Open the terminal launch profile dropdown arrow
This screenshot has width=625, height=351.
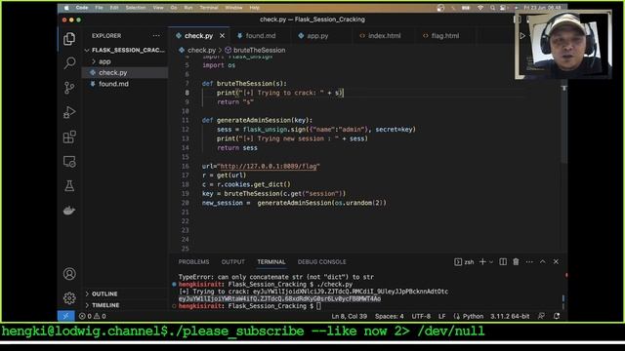491,262
